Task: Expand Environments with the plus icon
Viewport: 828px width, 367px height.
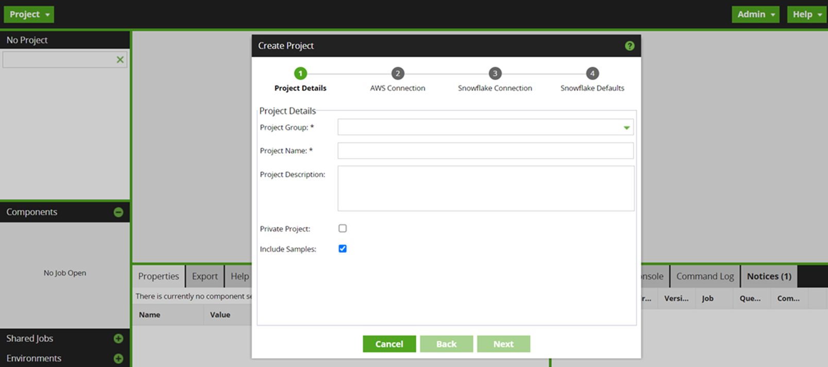Action: (x=119, y=358)
